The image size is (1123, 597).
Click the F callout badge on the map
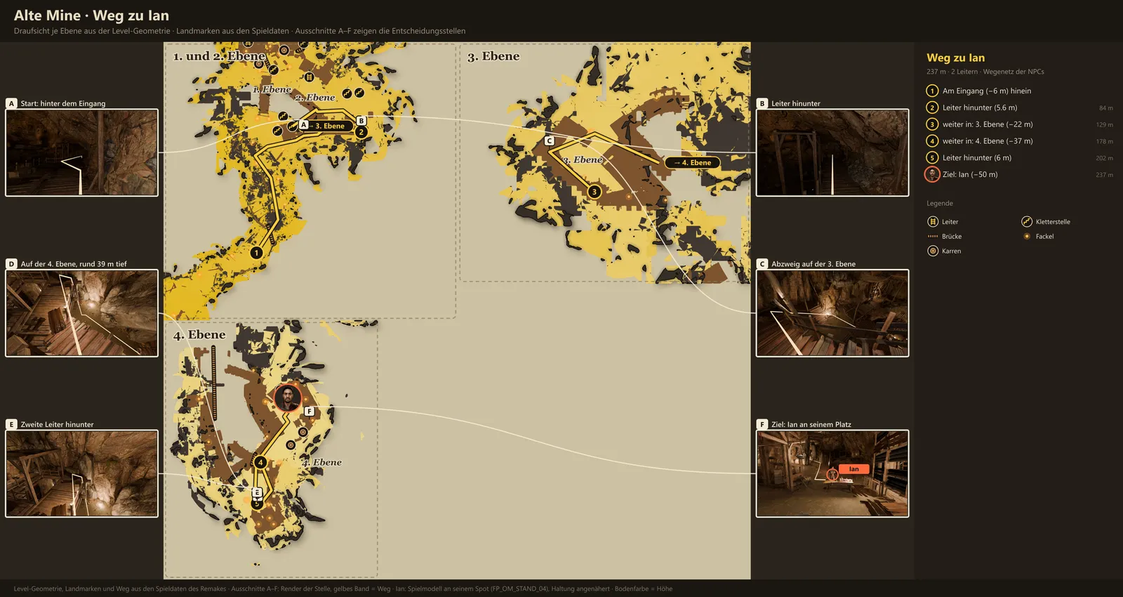[x=310, y=411]
